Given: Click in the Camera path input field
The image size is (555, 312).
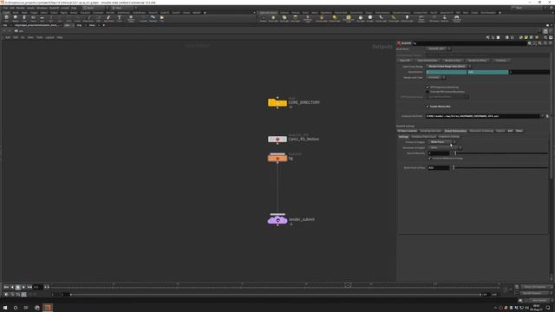Looking at the screenshot, I should 483,116.
